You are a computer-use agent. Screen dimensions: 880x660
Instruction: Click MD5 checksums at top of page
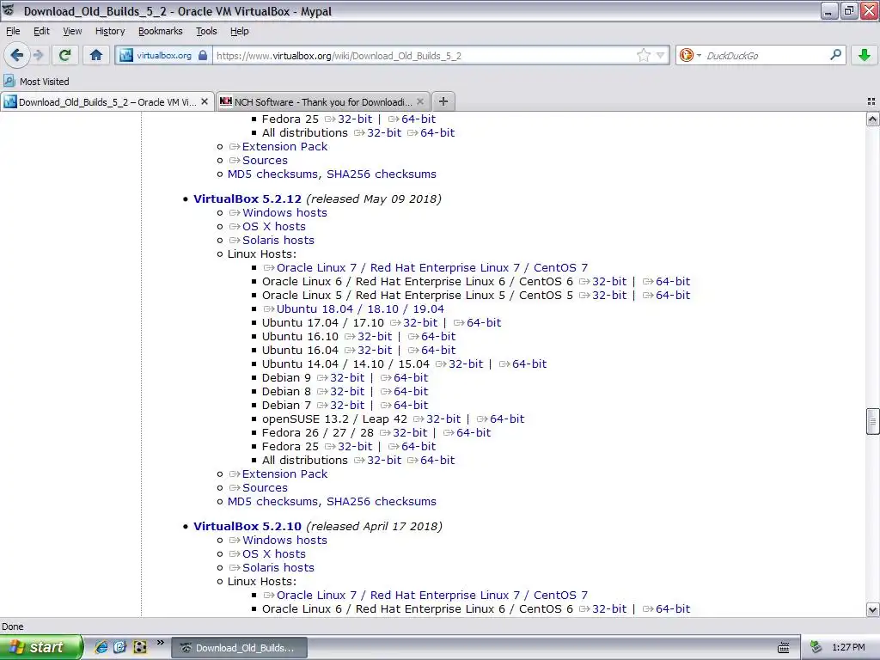tap(272, 174)
